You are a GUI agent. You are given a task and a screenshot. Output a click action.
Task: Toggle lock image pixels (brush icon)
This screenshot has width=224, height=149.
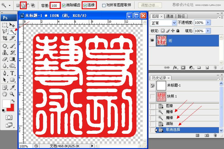tap(168, 31)
